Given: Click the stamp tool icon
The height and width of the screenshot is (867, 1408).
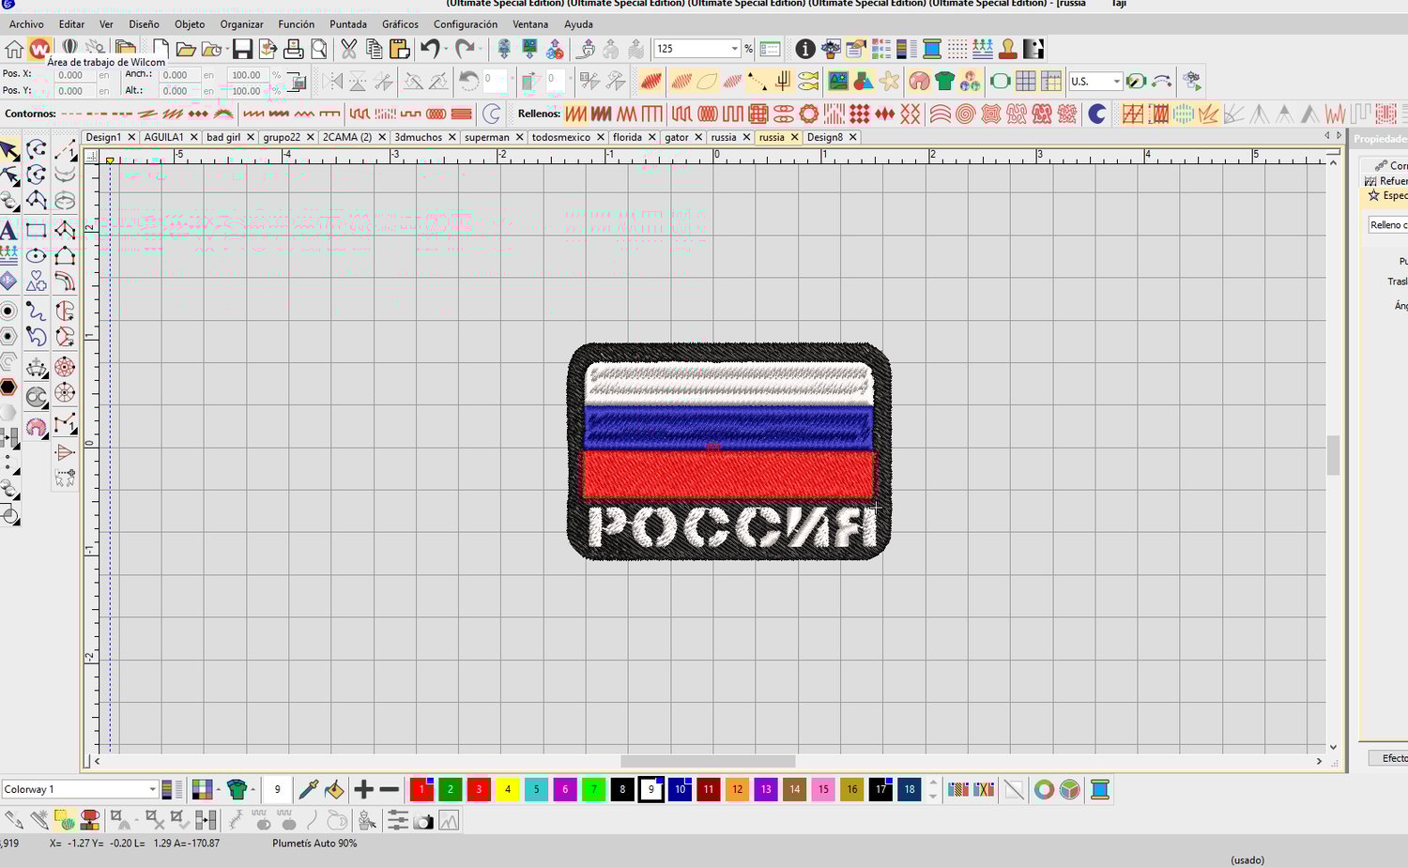Looking at the screenshot, I should point(1008,49).
